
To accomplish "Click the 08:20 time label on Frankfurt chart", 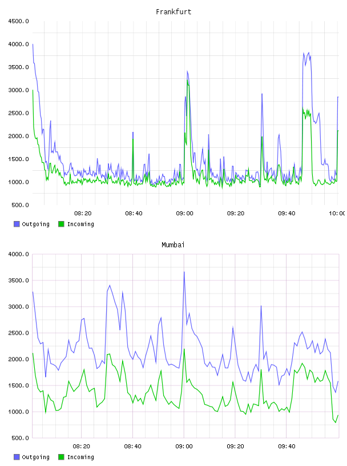I will click(83, 214).
